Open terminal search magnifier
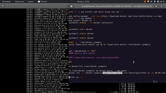Image resolution: width=166 pixels, height=93 pixels. click(156, 6)
